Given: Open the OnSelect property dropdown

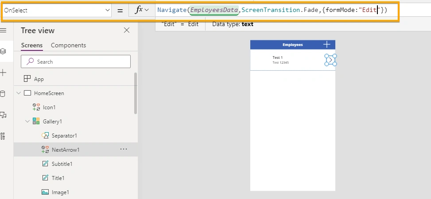Looking at the screenshot, I should pos(57,11).
